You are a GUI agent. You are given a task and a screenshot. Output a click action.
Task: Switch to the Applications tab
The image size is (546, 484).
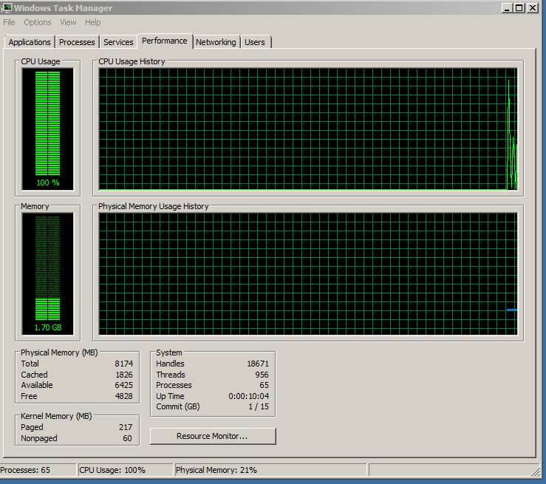tap(30, 42)
